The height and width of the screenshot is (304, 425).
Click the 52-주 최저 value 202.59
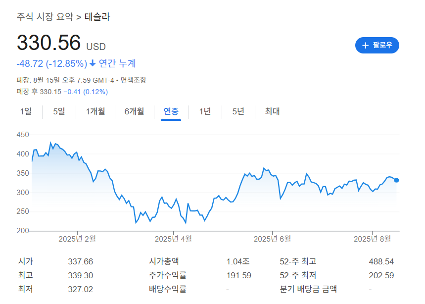pyautogui.click(x=381, y=275)
